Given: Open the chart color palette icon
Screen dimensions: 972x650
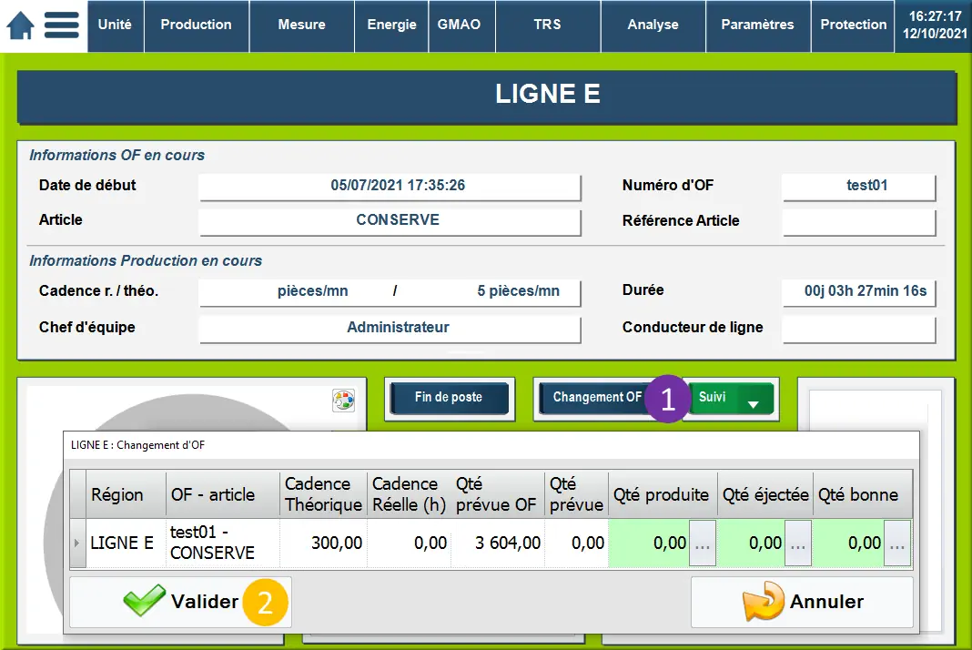Looking at the screenshot, I should point(343,401).
